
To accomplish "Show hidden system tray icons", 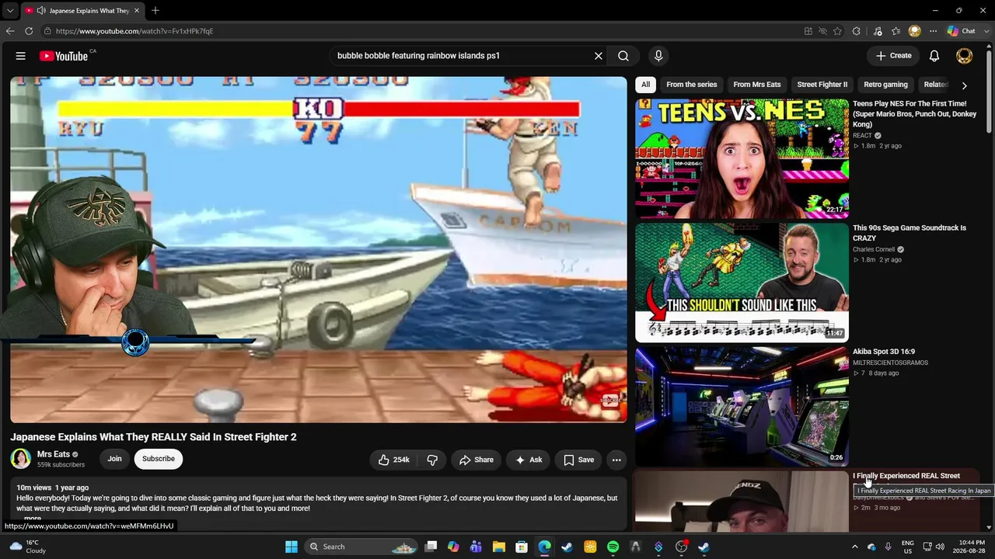I will [855, 547].
